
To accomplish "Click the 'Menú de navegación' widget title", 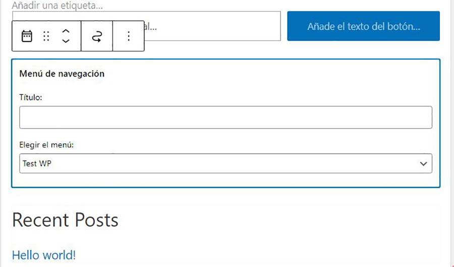I will (x=62, y=74).
